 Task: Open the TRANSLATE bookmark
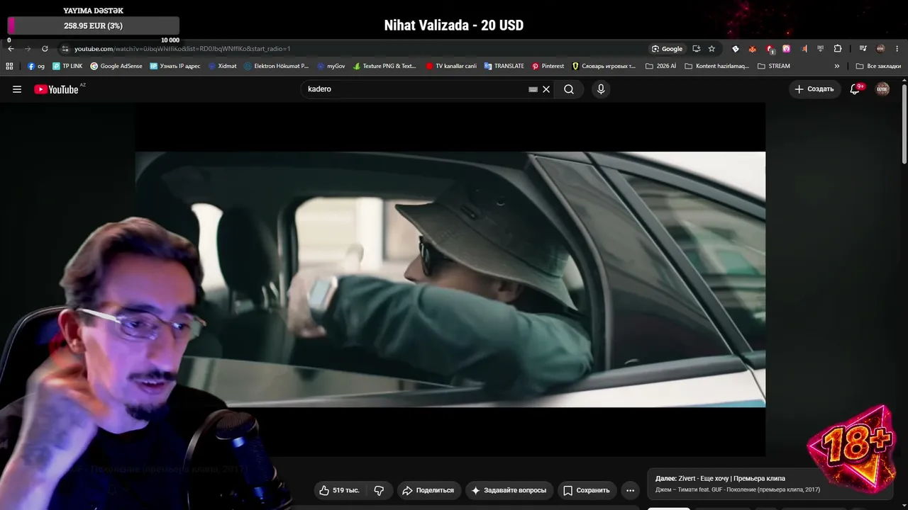pyautogui.click(x=504, y=66)
